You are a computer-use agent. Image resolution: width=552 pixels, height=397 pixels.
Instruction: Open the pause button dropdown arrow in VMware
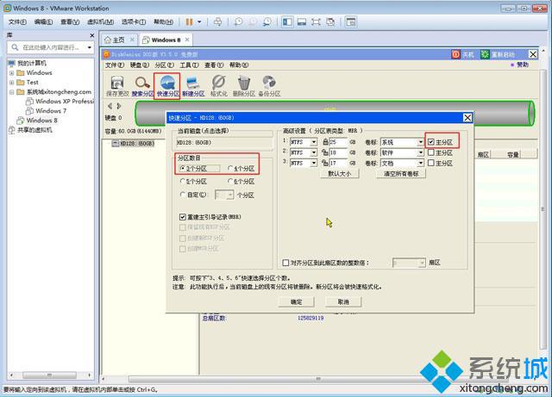[199, 22]
